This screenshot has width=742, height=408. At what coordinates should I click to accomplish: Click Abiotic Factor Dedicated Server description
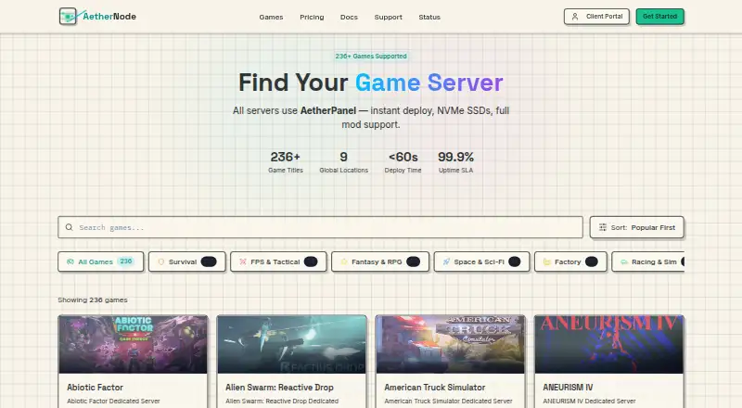tap(113, 401)
